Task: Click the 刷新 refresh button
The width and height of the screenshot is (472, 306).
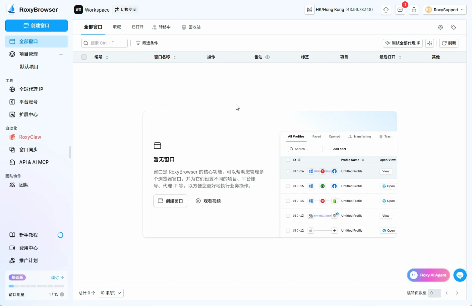Action: click(x=449, y=43)
